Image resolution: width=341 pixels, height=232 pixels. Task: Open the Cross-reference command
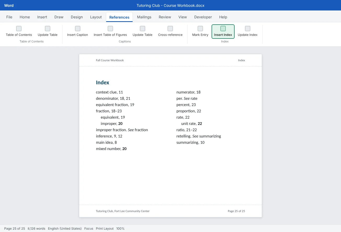[x=170, y=31]
